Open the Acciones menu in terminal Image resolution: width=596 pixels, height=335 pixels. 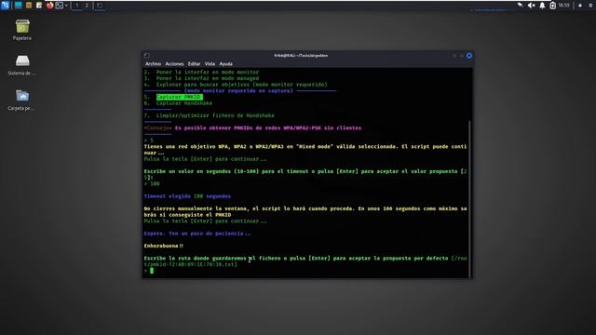[174, 64]
